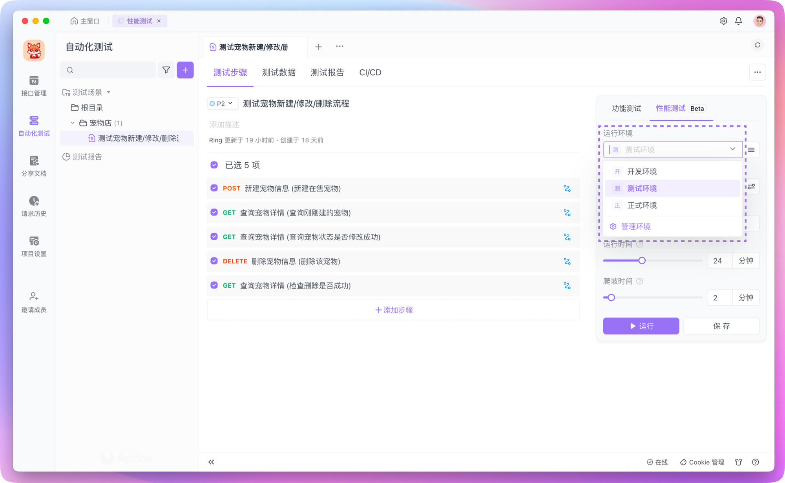Open 分享文档 in the sidebar
The image size is (785, 483).
point(34,166)
